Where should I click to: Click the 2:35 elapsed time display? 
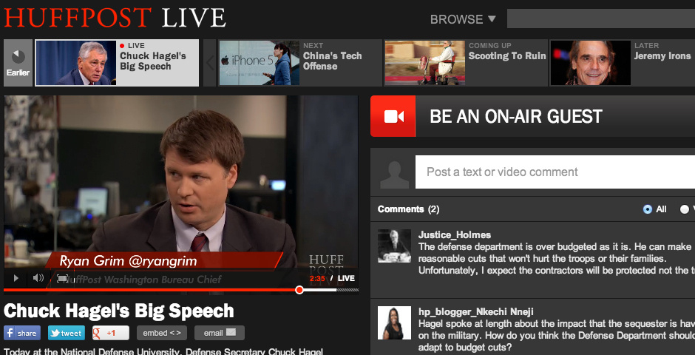coord(317,278)
